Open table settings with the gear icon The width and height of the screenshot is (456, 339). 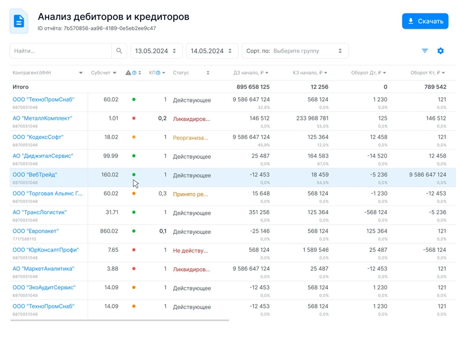click(x=440, y=50)
